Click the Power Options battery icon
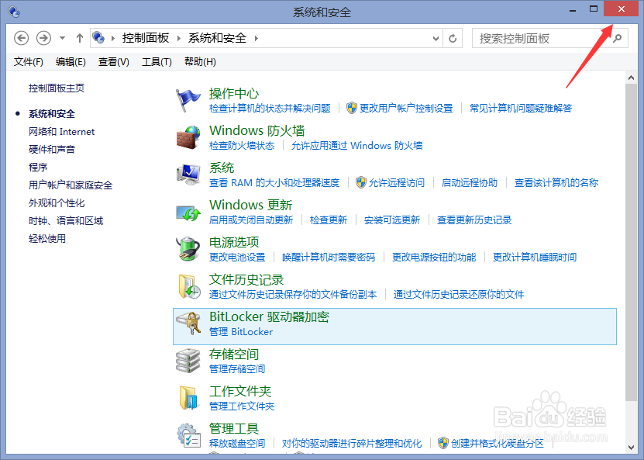 [x=188, y=249]
